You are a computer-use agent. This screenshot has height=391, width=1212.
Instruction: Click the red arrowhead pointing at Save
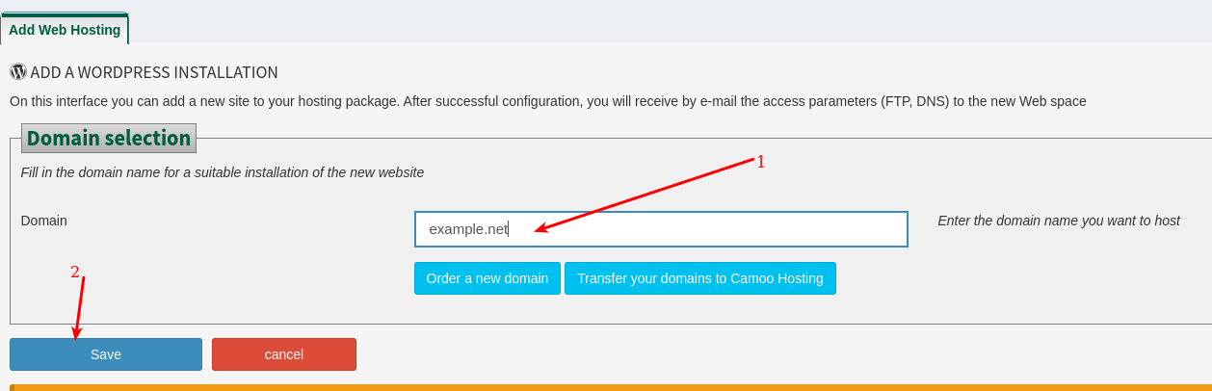pos(77,333)
